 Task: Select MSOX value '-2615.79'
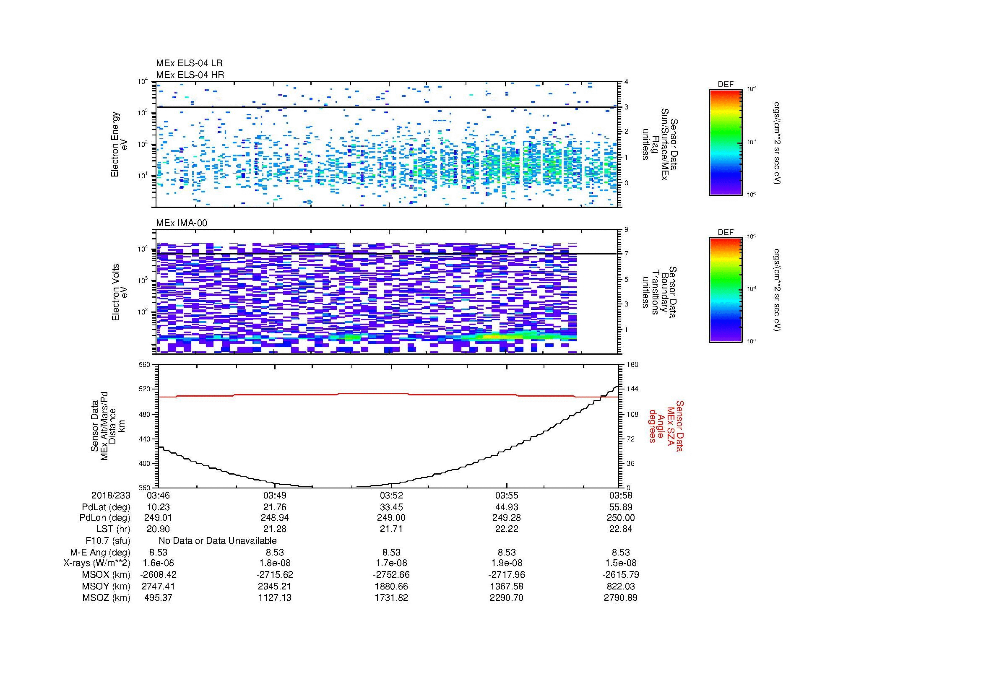[x=620, y=575]
